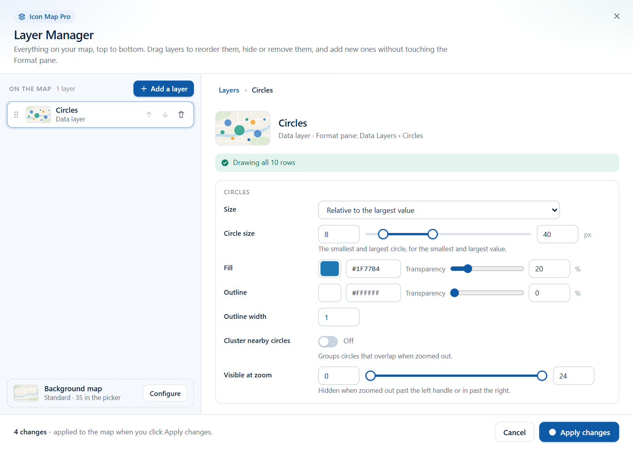Select the Circles data layer row
Viewport: 633px width, 449px height.
click(100, 115)
